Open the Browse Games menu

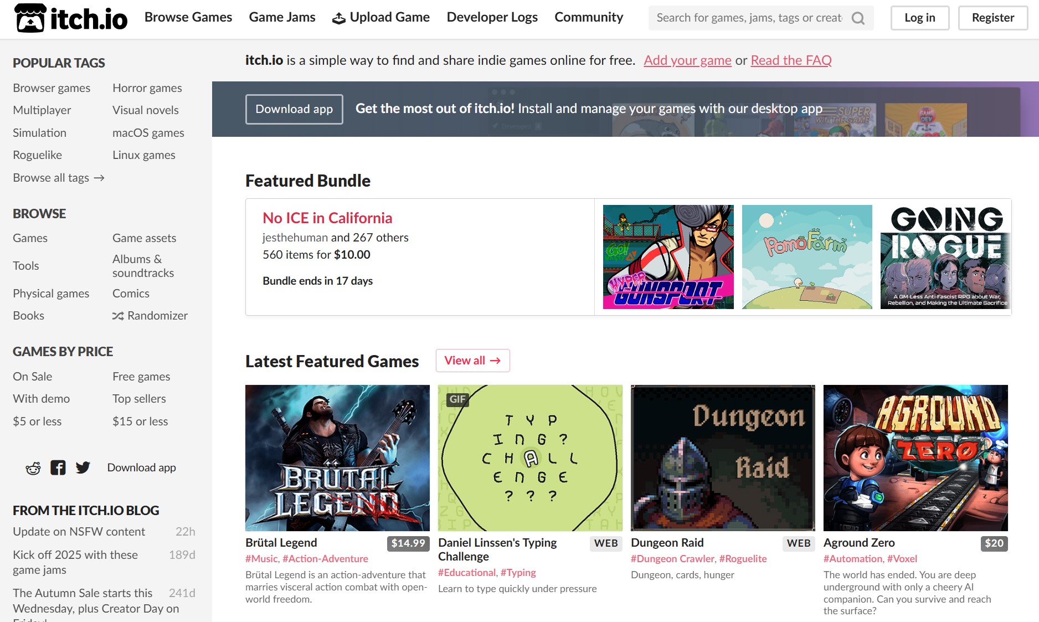tap(188, 18)
